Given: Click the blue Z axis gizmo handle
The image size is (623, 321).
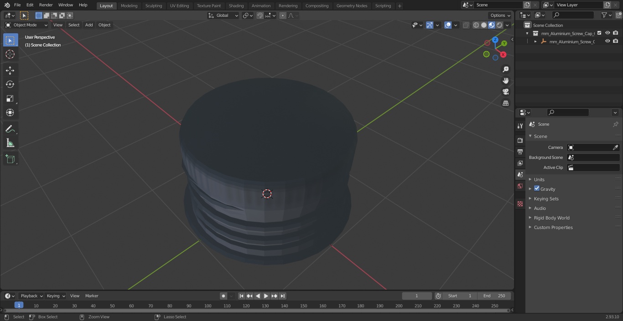Looking at the screenshot, I should (495, 40).
